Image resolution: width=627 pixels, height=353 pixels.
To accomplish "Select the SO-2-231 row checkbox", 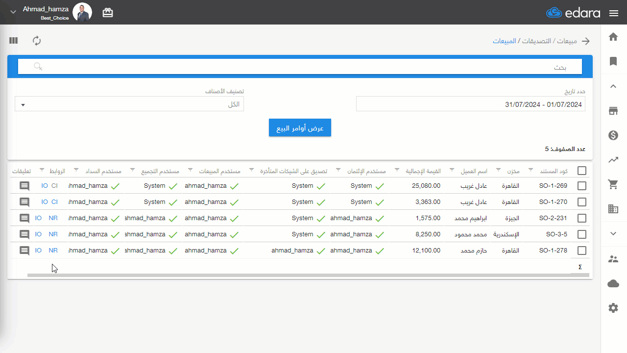I will [582, 218].
